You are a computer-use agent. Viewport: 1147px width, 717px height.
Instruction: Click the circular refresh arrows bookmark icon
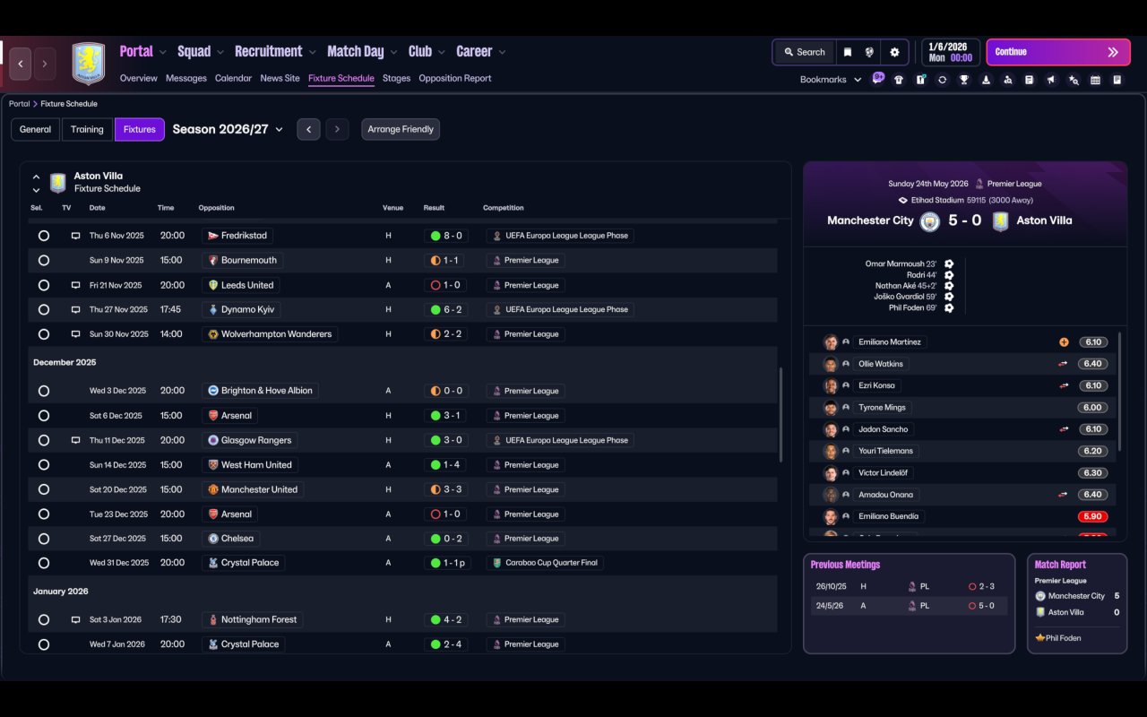942,80
